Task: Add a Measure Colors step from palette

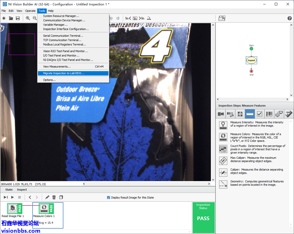Action: pos(223,137)
